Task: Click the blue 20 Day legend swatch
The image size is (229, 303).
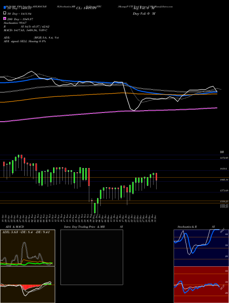Action: pyautogui.click(x=5, y=8)
